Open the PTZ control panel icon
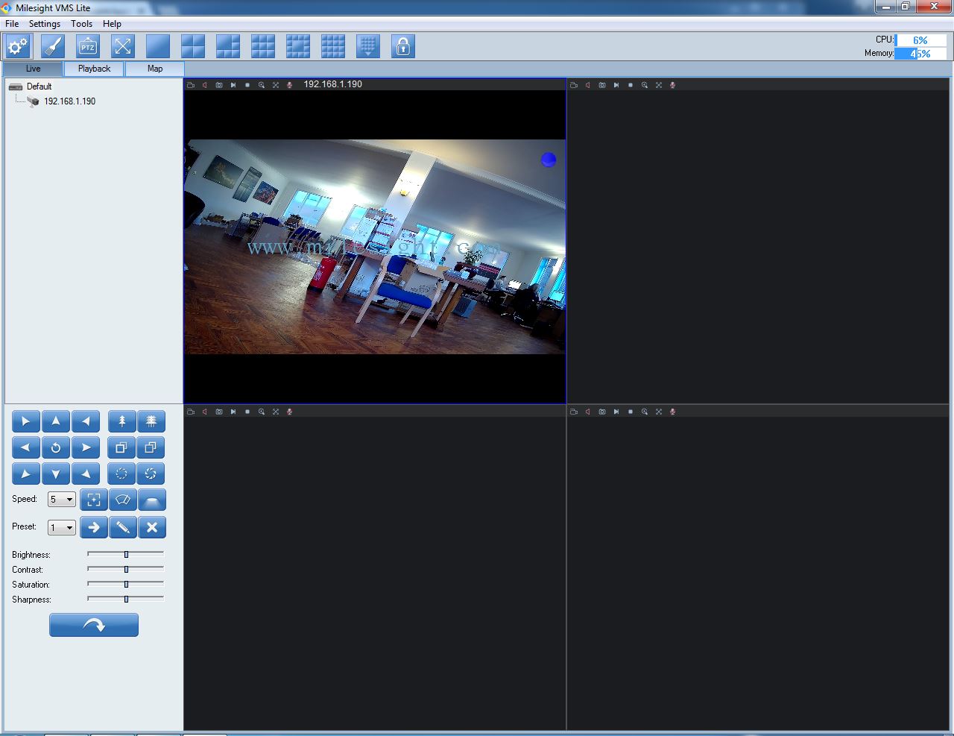The width and height of the screenshot is (954, 736). point(87,45)
